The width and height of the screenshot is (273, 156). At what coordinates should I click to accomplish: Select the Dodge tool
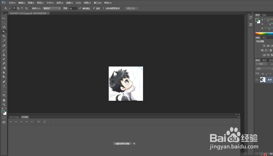tap(4, 77)
